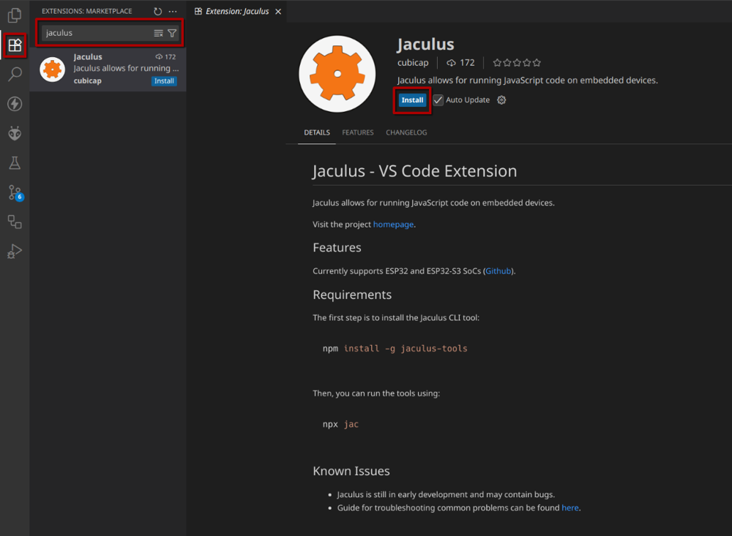
Task: Open the Remote Explorer icon
Action: click(15, 222)
